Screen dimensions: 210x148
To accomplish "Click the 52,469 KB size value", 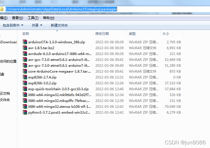I will click(173, 60).
